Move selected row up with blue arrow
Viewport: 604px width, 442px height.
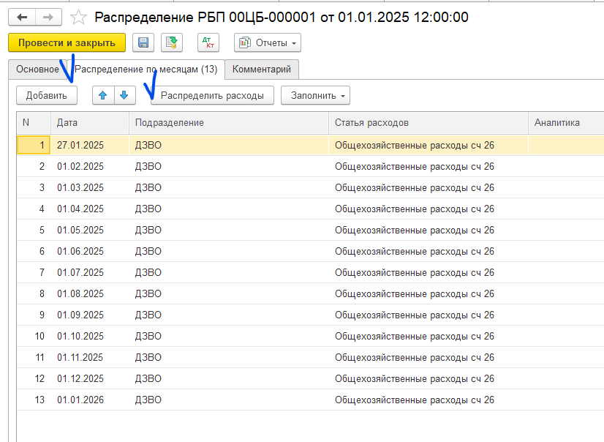[103, 95]
